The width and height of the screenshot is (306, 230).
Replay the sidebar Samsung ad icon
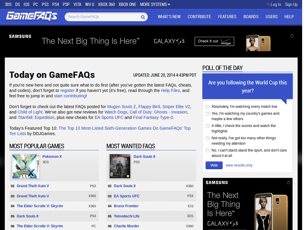[x=288, y=182]
